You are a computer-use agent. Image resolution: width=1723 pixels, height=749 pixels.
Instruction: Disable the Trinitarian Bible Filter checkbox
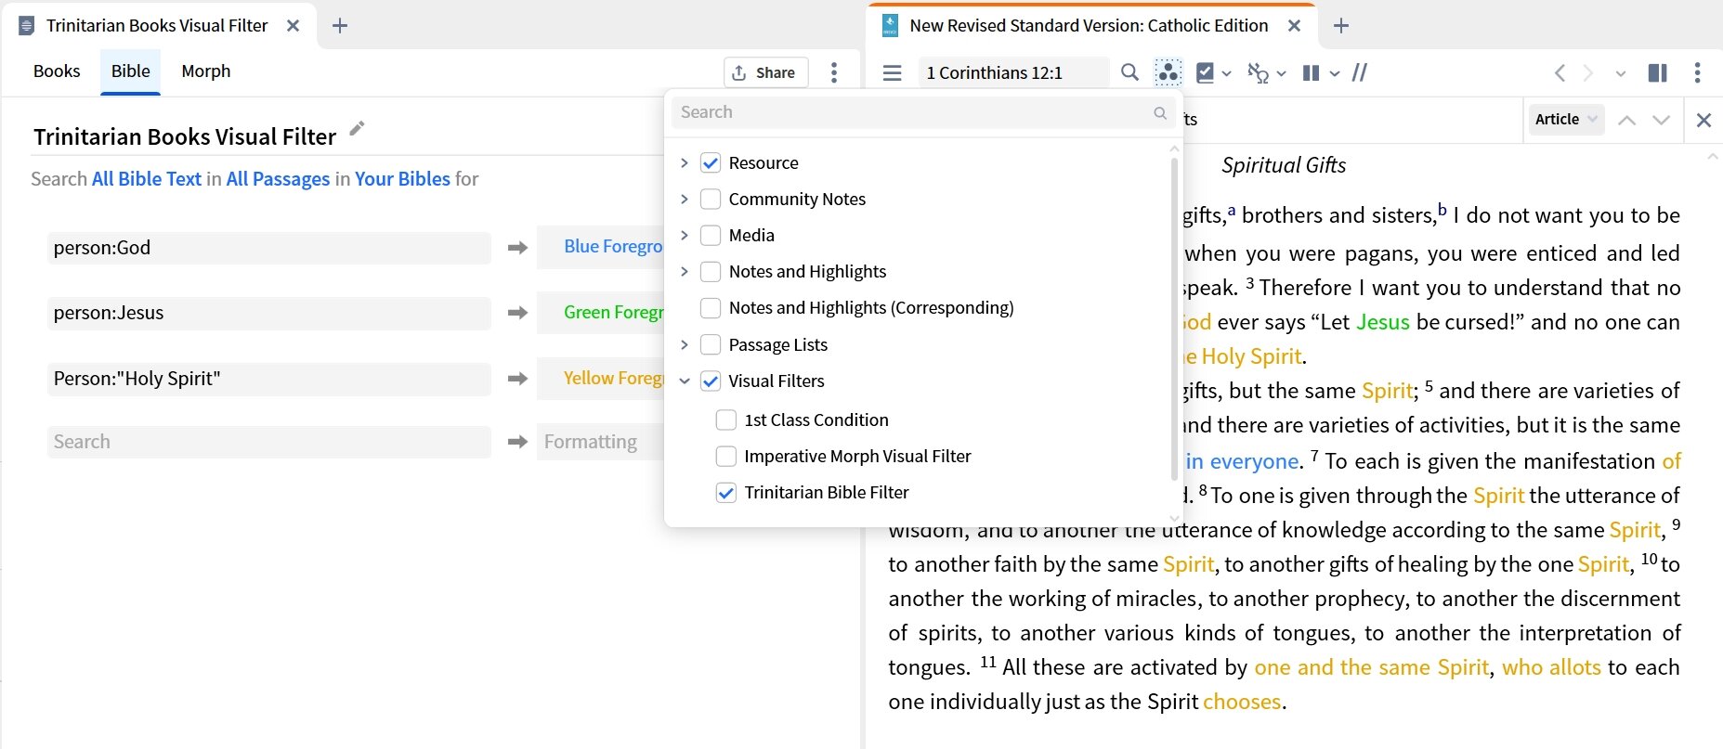click(x=726, y=493)
